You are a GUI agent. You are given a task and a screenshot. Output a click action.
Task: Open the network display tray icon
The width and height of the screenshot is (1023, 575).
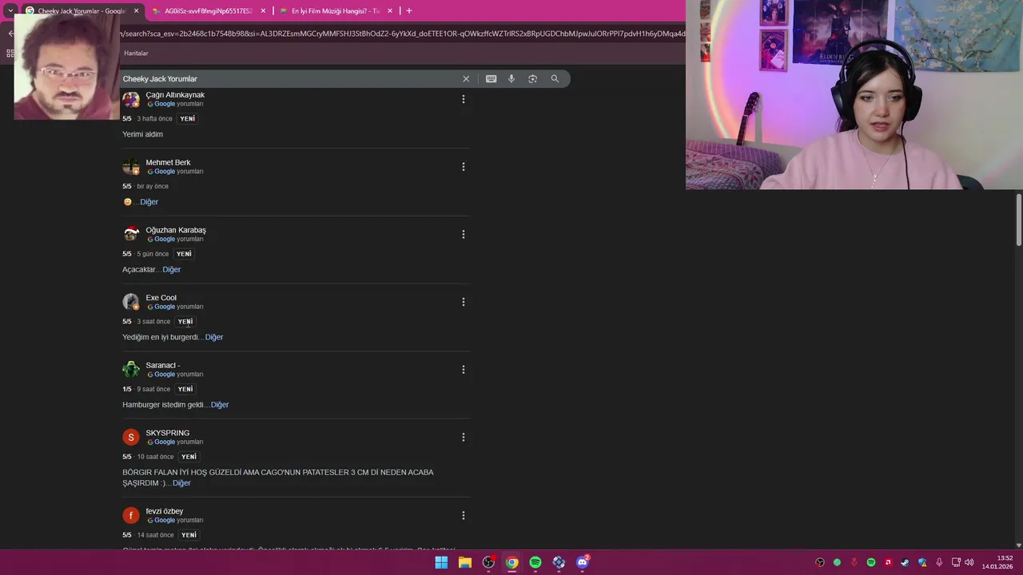click(956, 562)
